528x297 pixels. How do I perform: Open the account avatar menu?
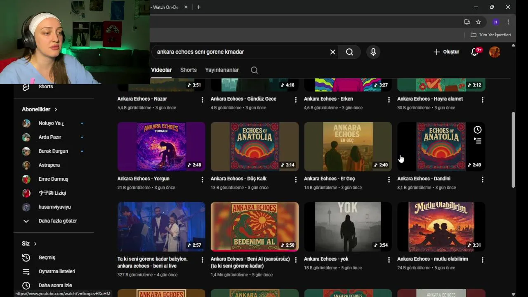[495, 52]
